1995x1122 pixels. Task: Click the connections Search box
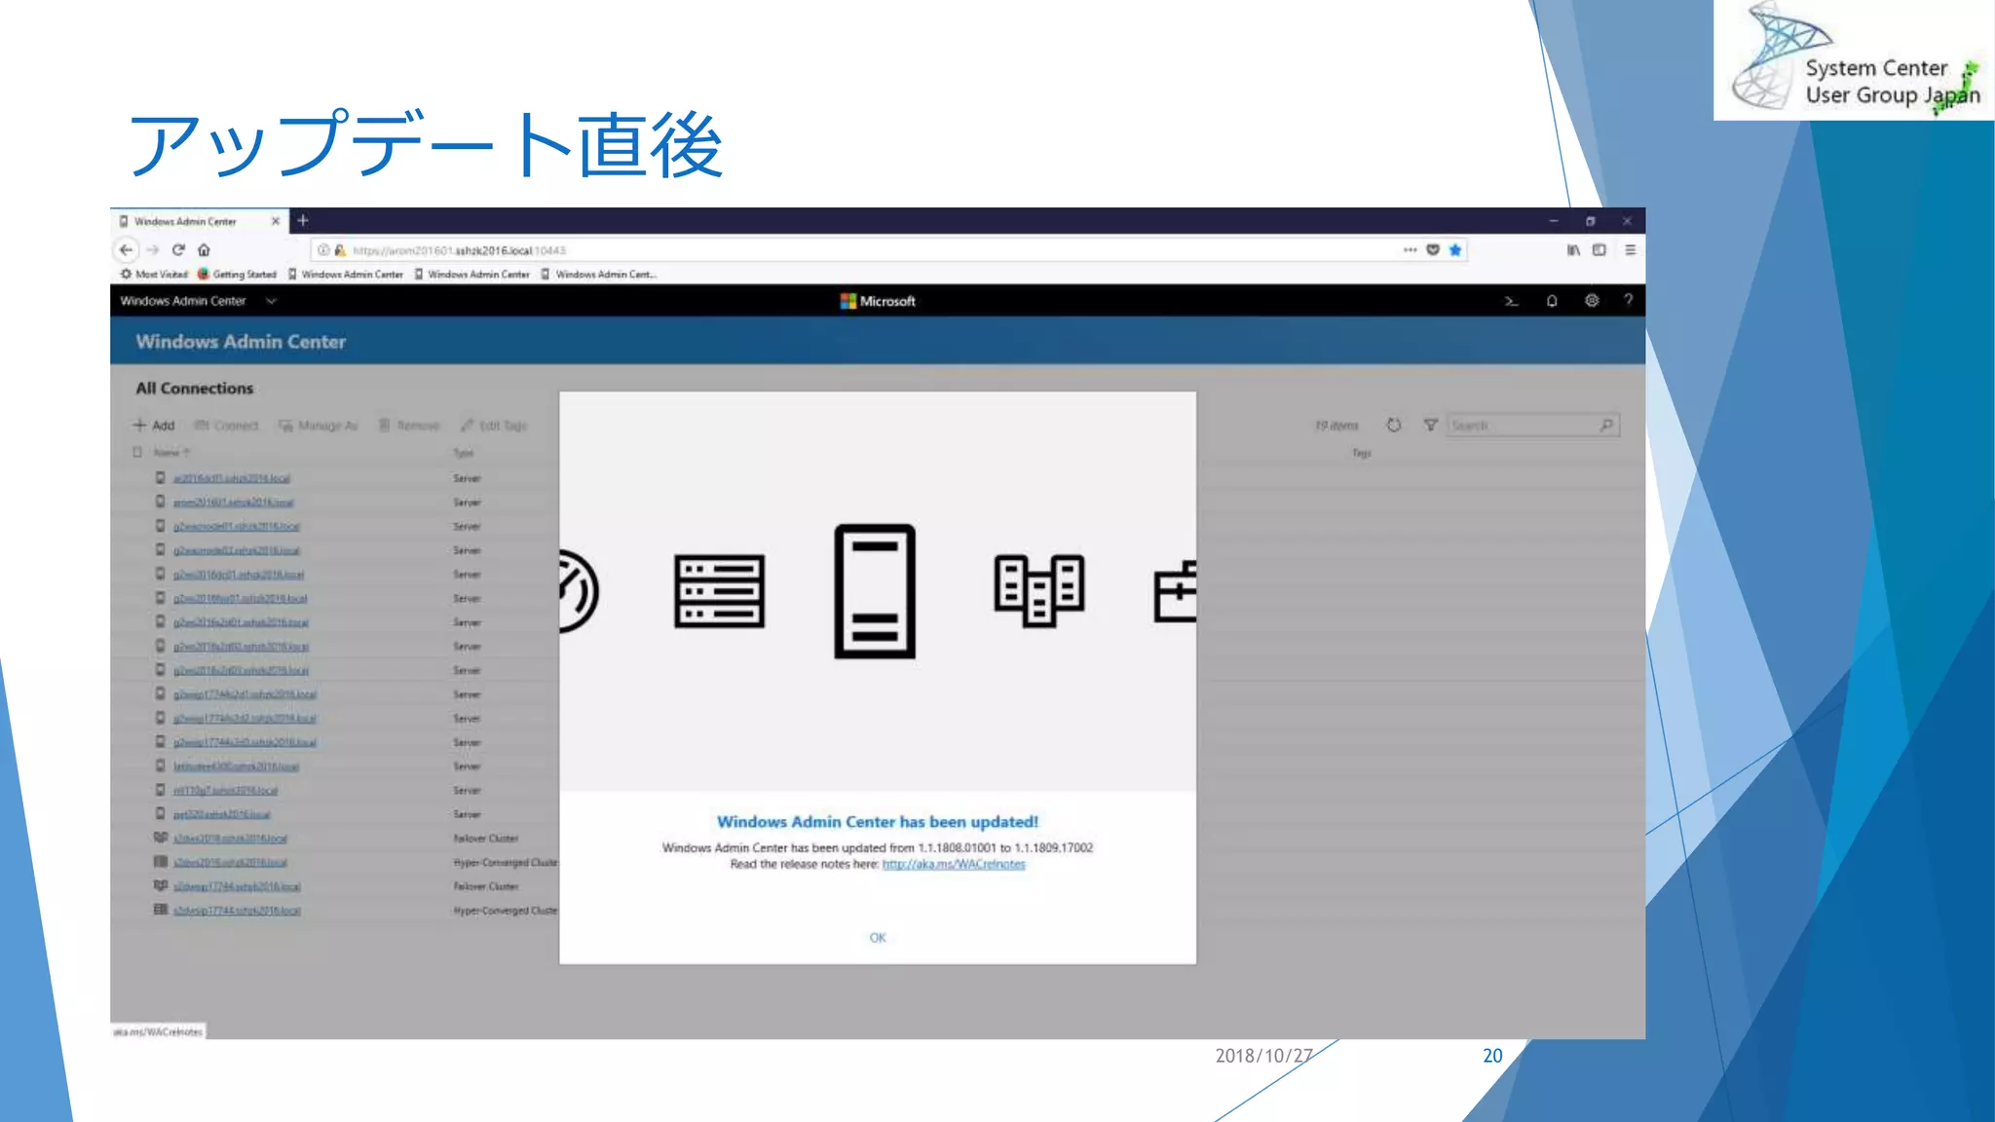[x=1532, y=426]
